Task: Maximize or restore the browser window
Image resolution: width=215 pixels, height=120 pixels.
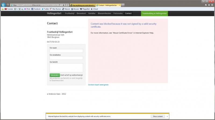Action: (x=207, y=1)
